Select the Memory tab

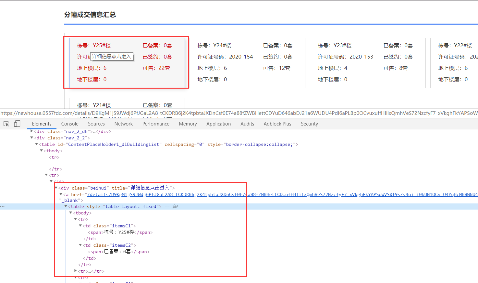point(188,124)
